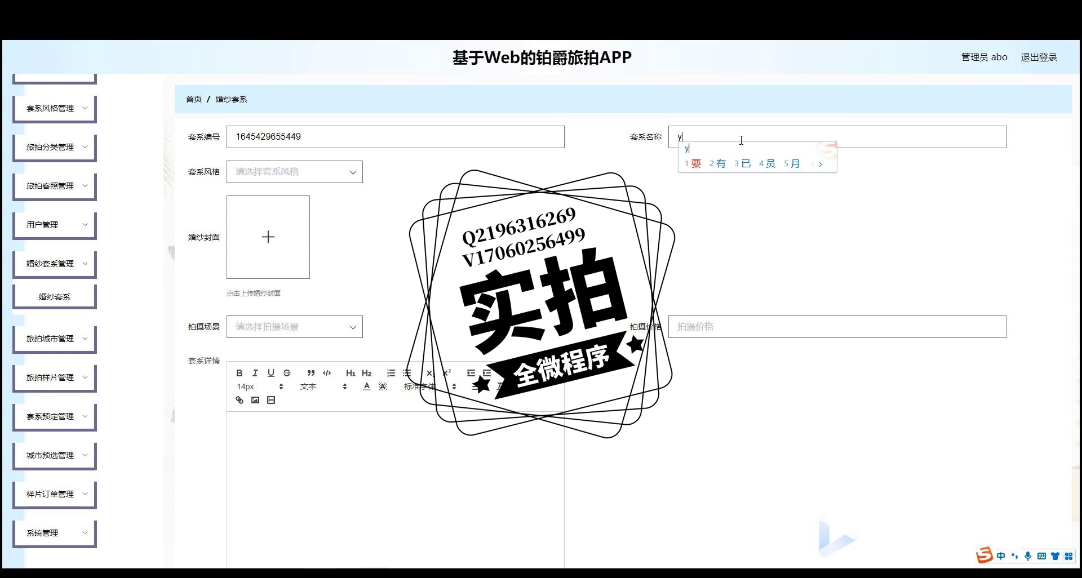The image size is (1082, 578).
Task: Open the Sogou input method logo
Action: 985,555
